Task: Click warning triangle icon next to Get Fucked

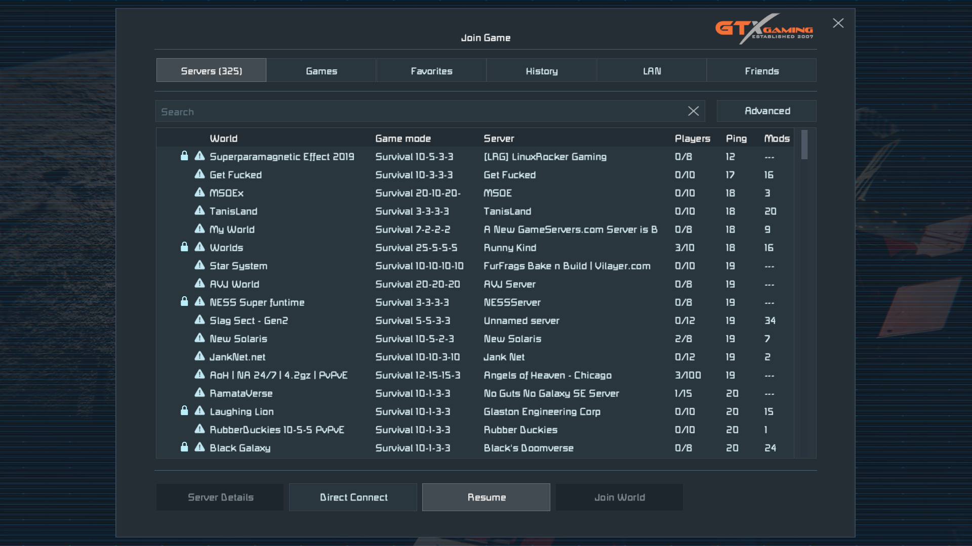Action: [199, 174]
